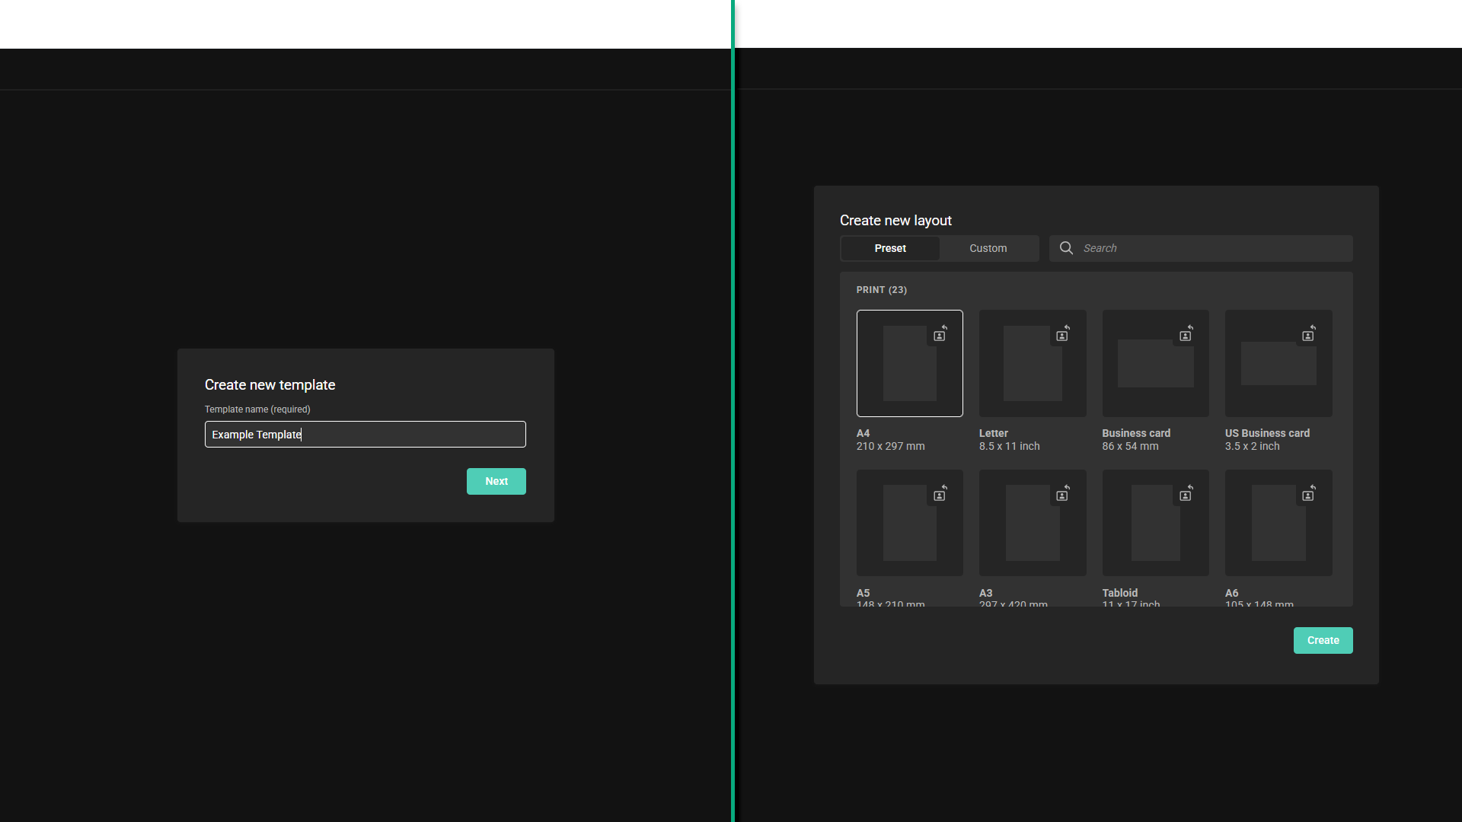This screenshot has height=822, width=1462.
Task: Click the '86 x 54 mm' size text
Action: [x=1131, y=447]
